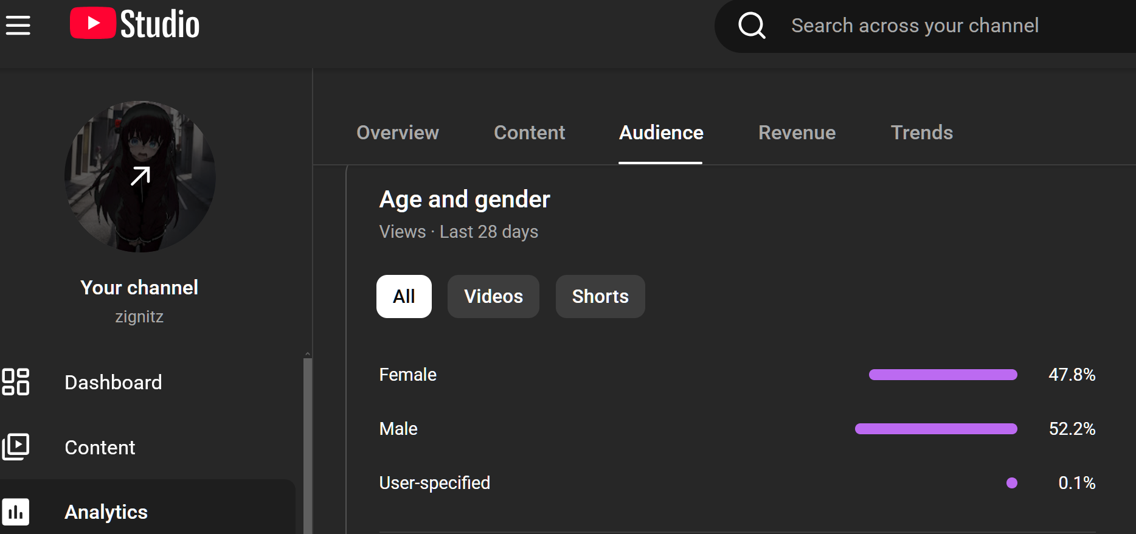Open the Revenue tab
Image resolution: width=1136 pixels, height=534 pixels.
point(797,133)
